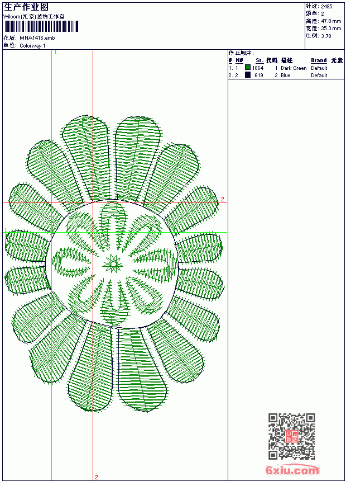
Task: Click the QR code image
Action: tap(292, 436)
